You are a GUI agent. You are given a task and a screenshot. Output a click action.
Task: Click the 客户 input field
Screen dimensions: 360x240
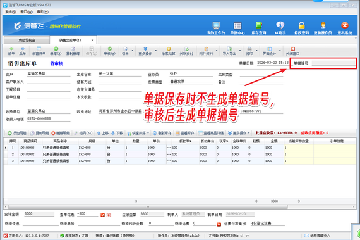coord(49,73)
